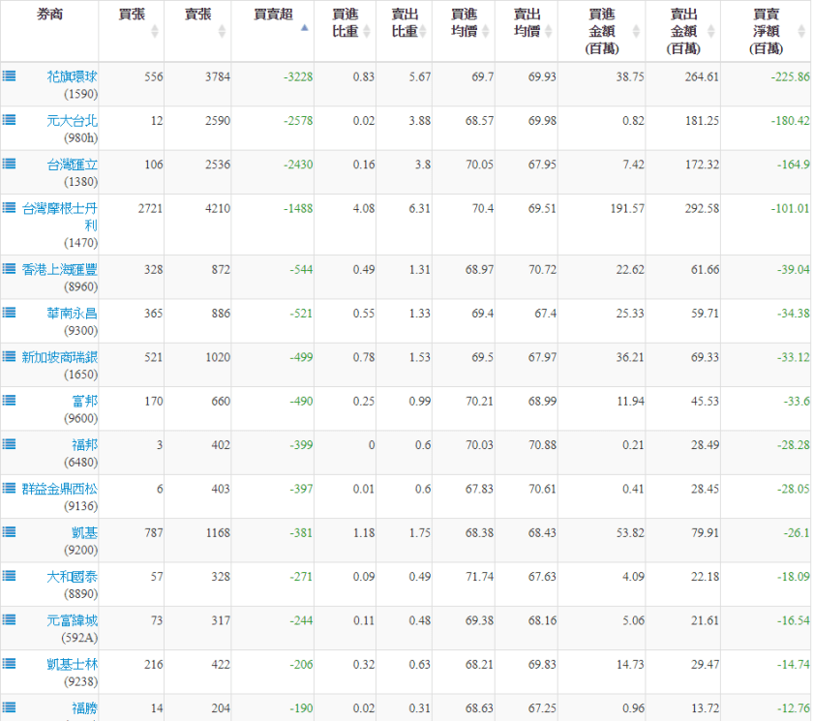Open the 凱基 (9200) broker link
The width and height of the screenshot is (813, 721).
coord(84,531)
